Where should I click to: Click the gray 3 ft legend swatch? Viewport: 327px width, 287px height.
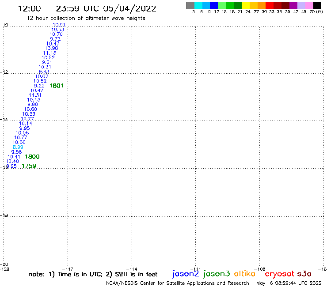(x=190, y=5)
